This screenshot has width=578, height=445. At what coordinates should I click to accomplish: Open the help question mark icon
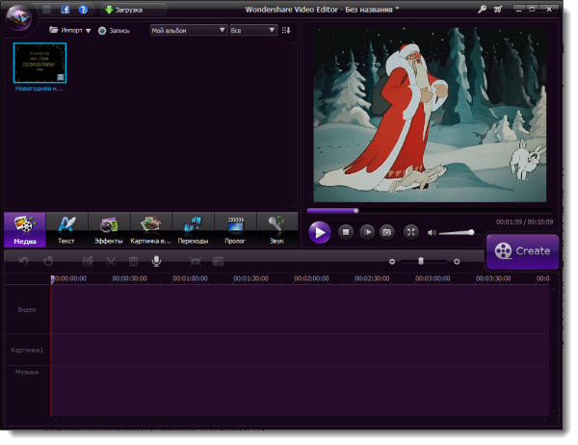(83, 10)
